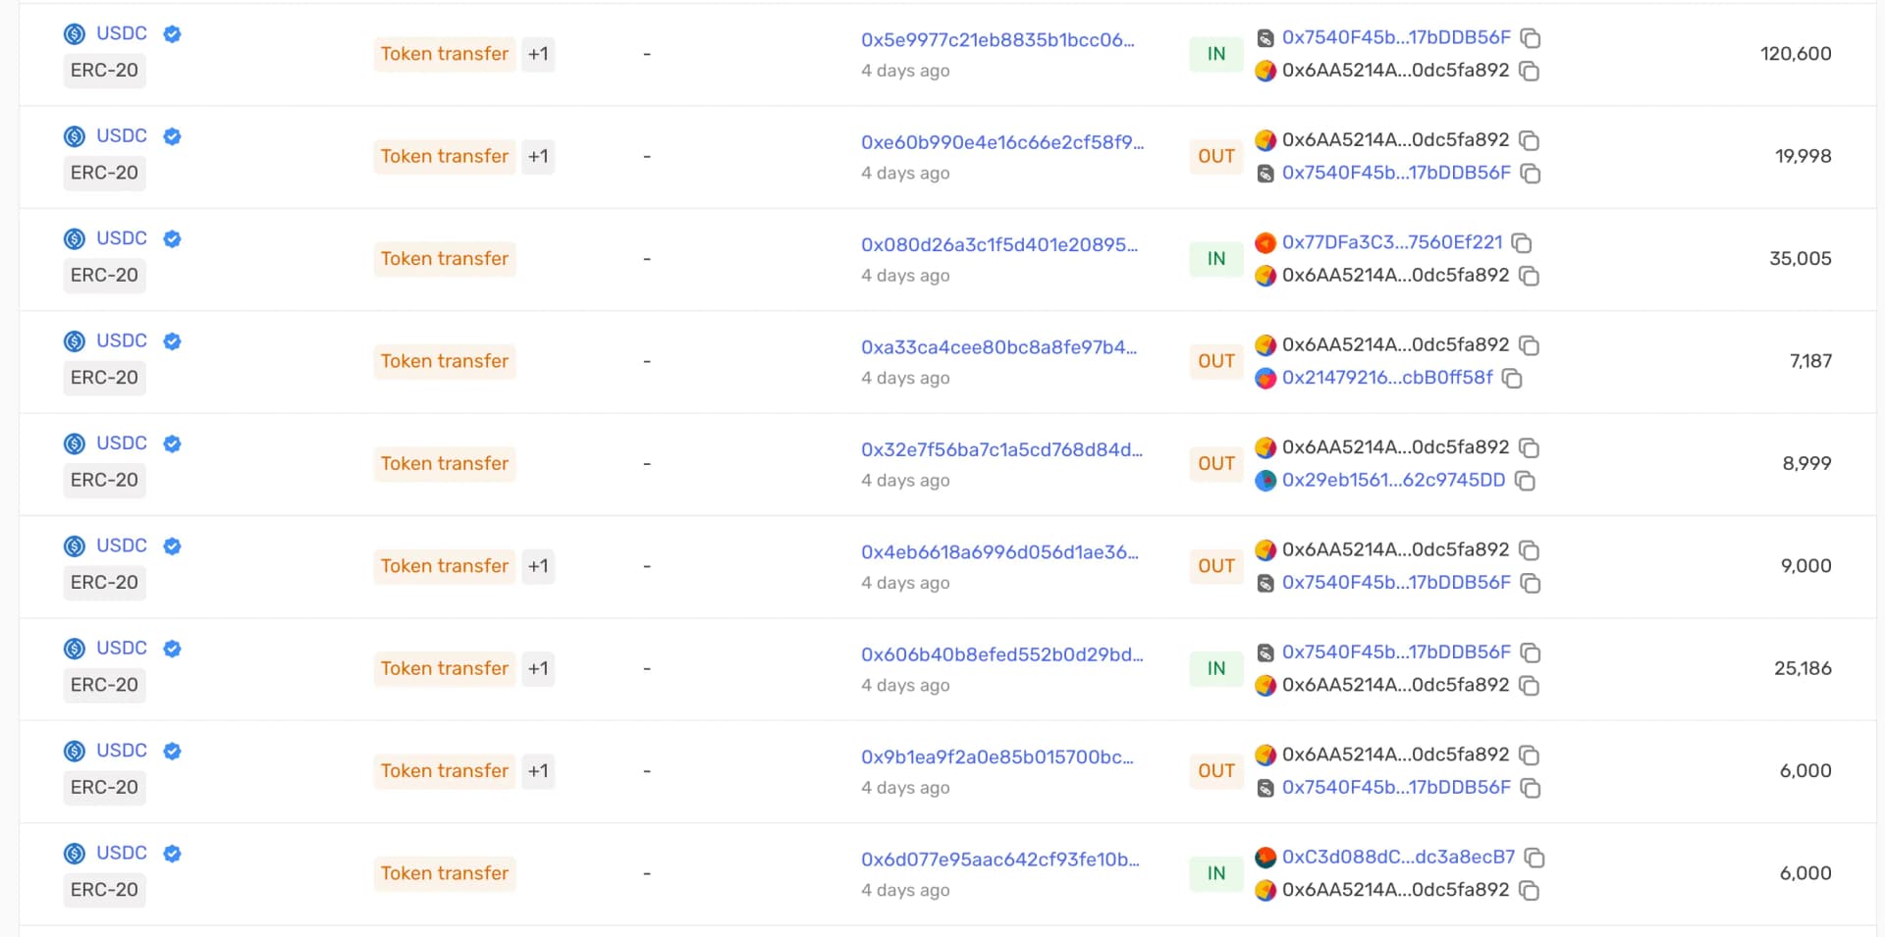1885x937 pixels.
Task: Click the Token transfer tag in the 8,999 row
Action: click(444, 463)
